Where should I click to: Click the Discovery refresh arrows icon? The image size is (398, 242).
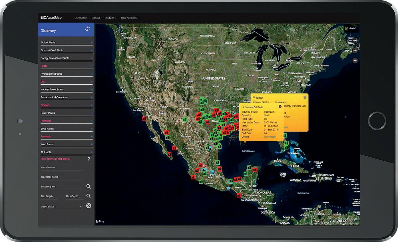pos(88,29)
